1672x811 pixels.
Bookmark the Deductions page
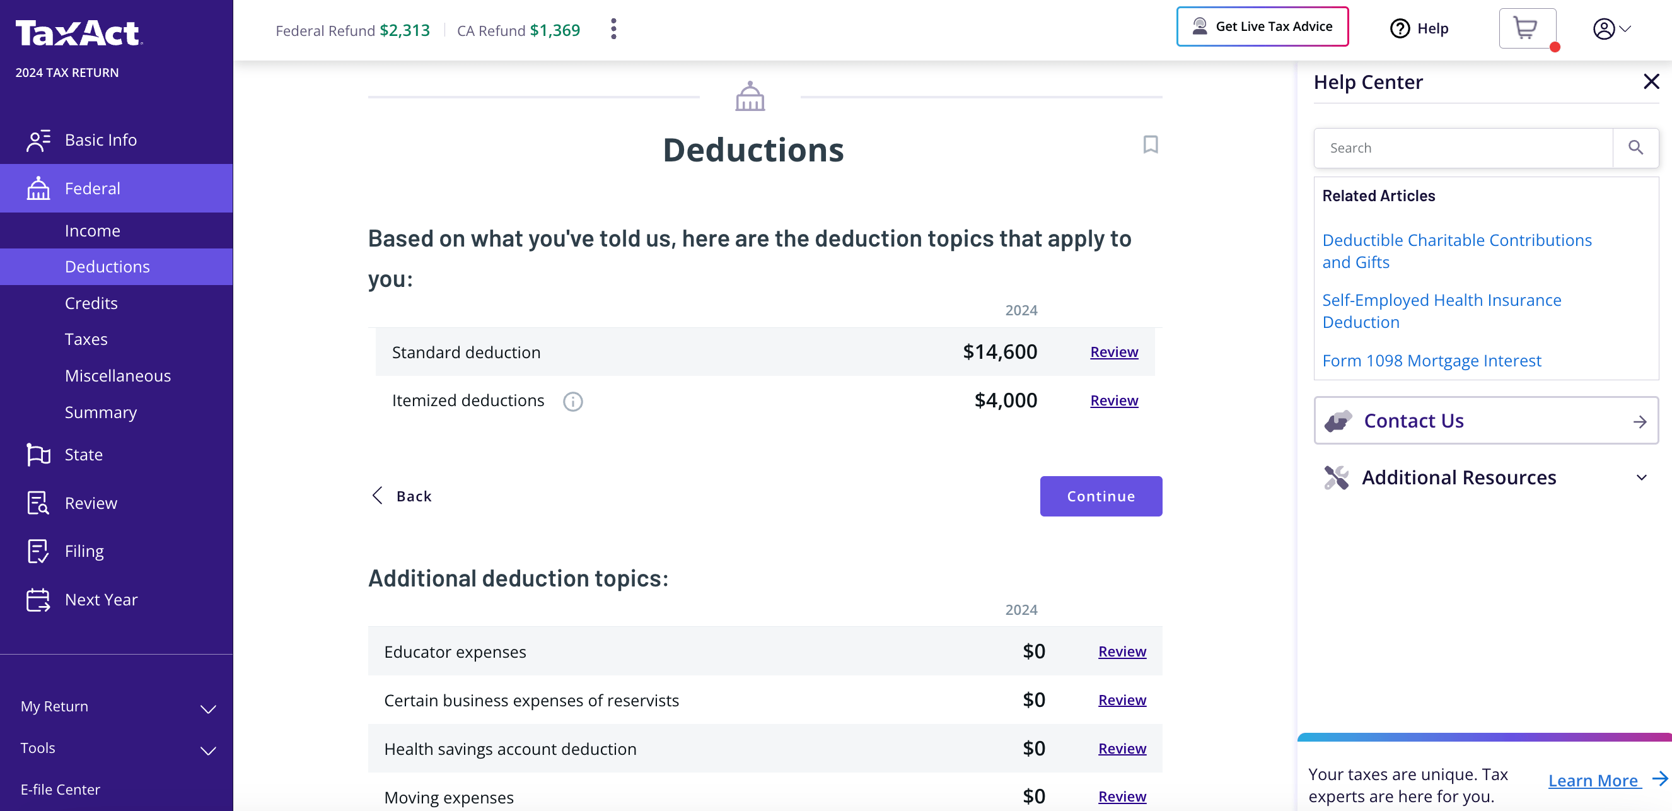coord(1150,144)
